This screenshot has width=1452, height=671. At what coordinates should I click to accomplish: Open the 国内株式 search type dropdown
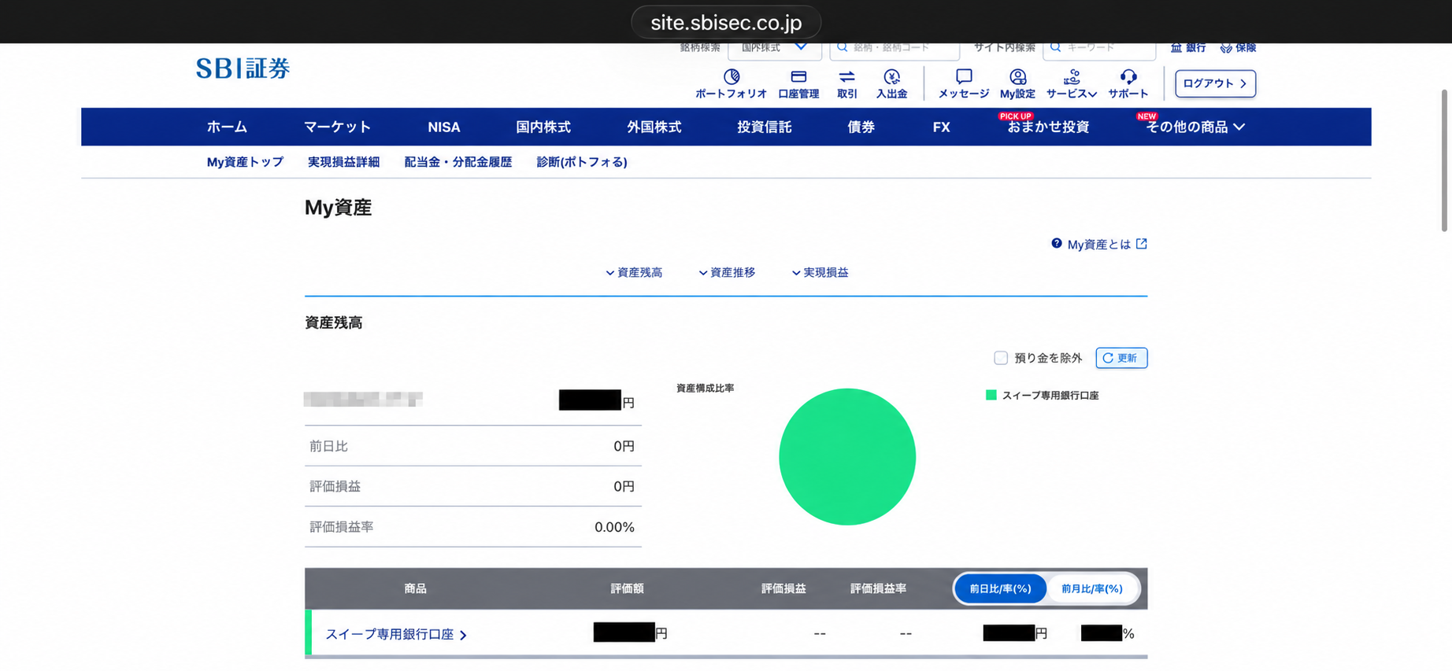click(x=775, y=50)
